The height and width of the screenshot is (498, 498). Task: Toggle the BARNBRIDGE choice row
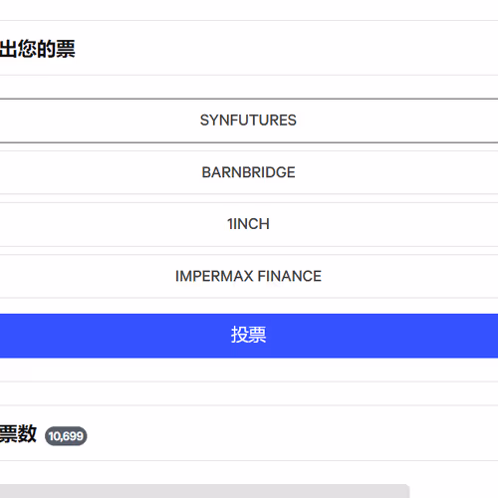click(x=249, y=172)
